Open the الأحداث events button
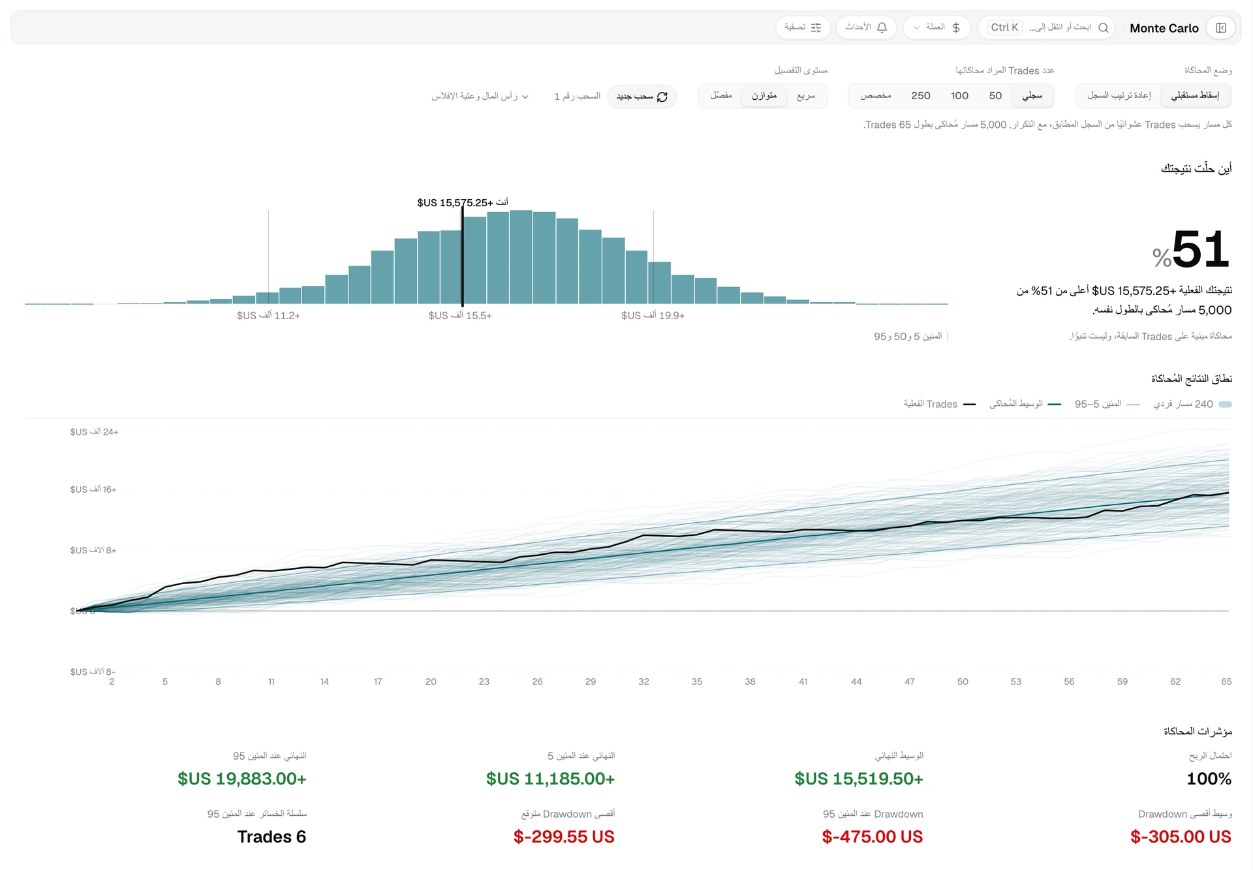Screen dimensions: 1253x870 [x=866, y=27]
